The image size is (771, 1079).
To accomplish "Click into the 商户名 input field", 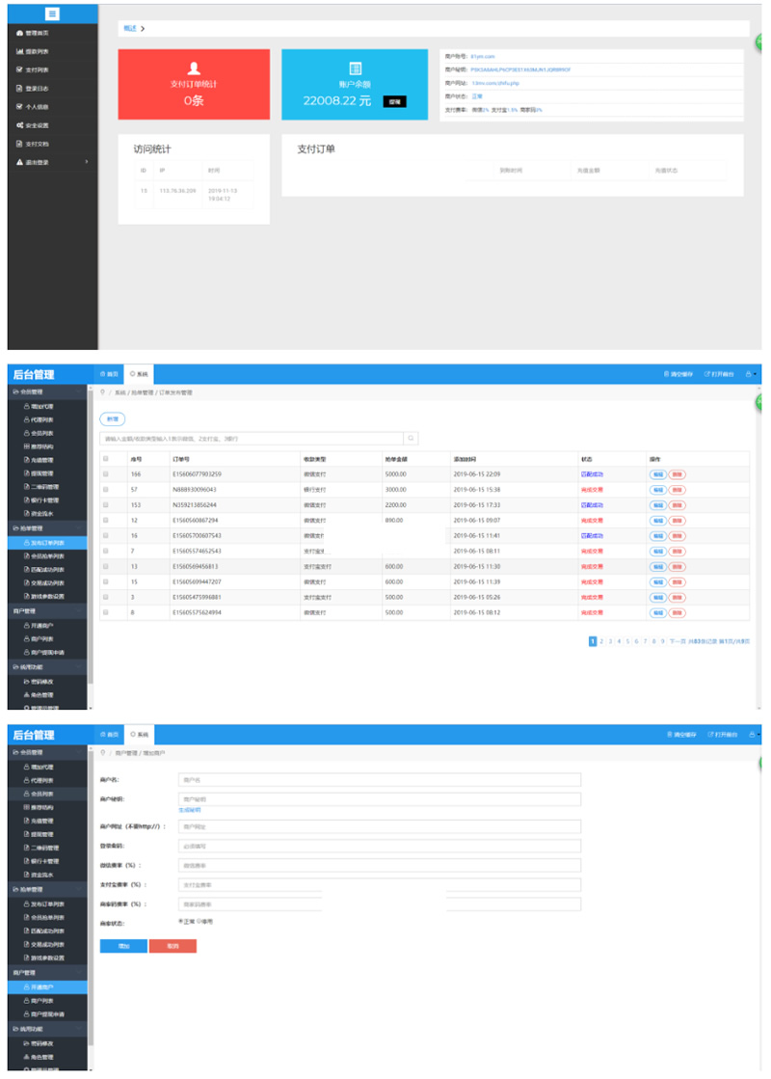I will coord(379,779).
